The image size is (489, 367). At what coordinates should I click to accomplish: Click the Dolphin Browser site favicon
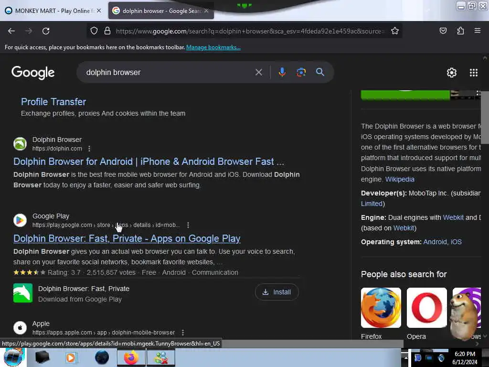[20, 144]
